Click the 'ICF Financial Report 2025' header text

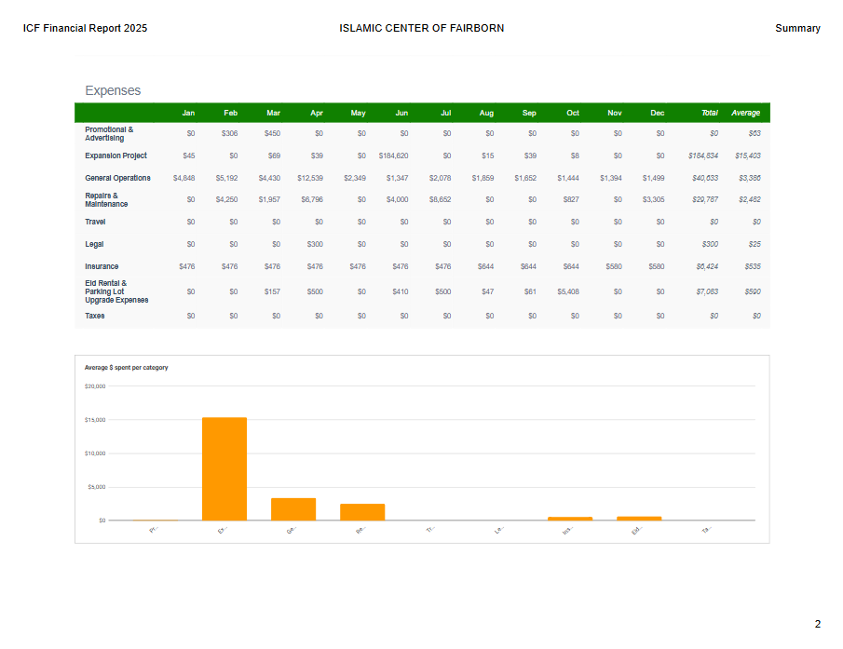click(85, 28)
